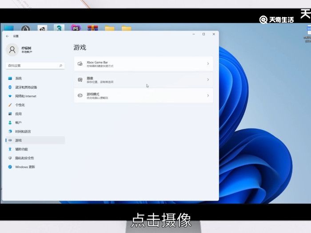The width and height of the screenshot is (311, 233).
Task: Open the 摄像 captures option
Action: tap(144, 79)
